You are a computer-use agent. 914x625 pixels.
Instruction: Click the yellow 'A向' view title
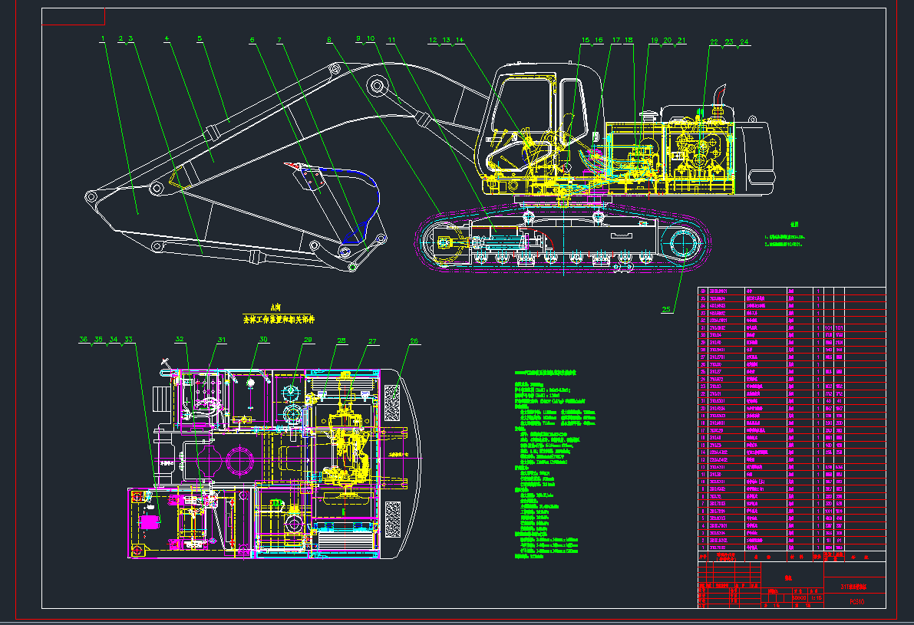pyautogui.click(x=276, y=307)
